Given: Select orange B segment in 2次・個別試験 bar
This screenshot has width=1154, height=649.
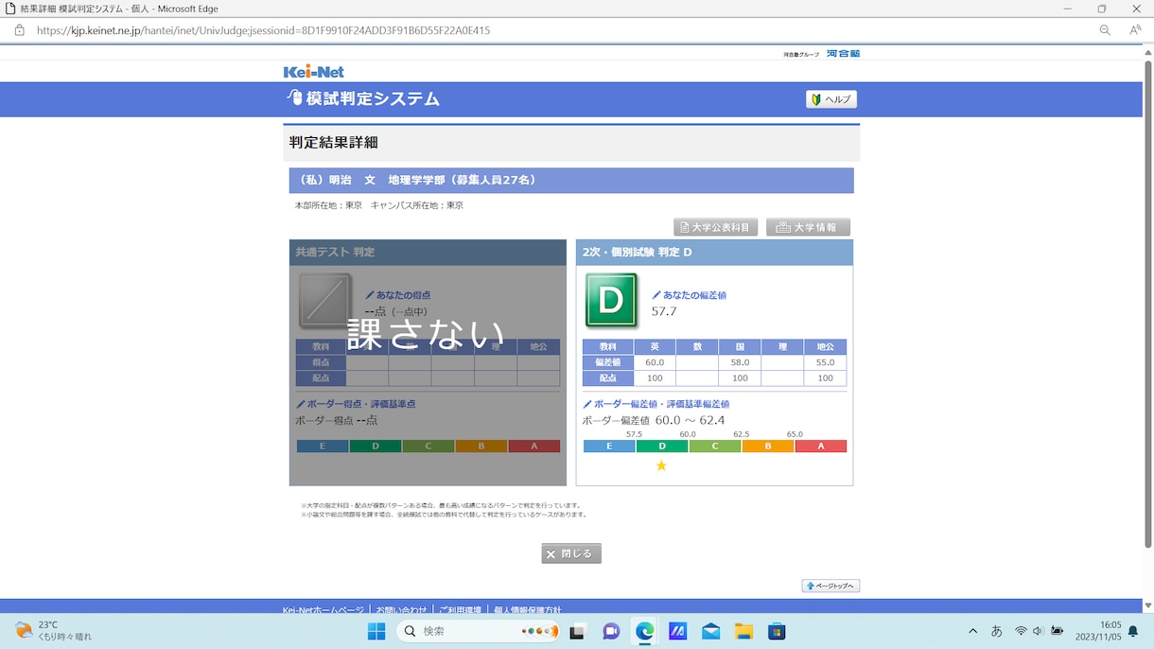Looking at the screenshot, I should pyautogui.click(x=768, y=447).
